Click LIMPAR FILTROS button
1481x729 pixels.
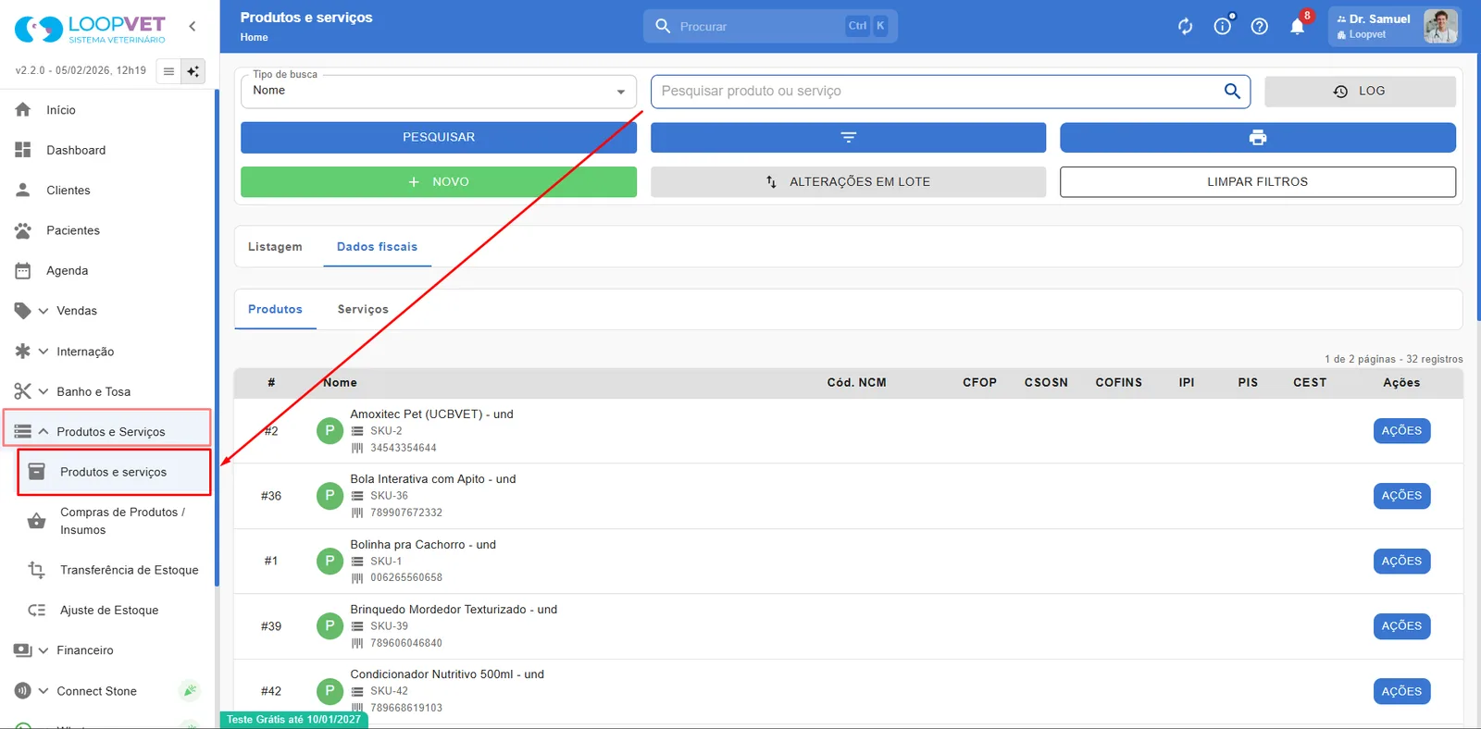1257,181
